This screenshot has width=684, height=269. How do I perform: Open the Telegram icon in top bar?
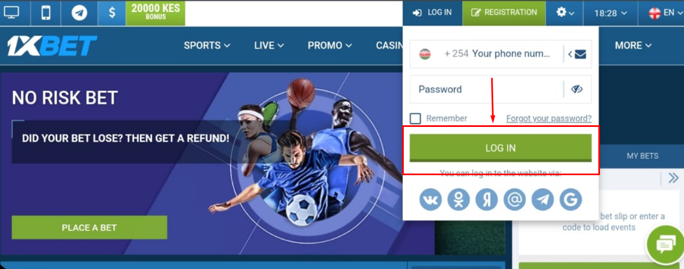coord(79,12)
